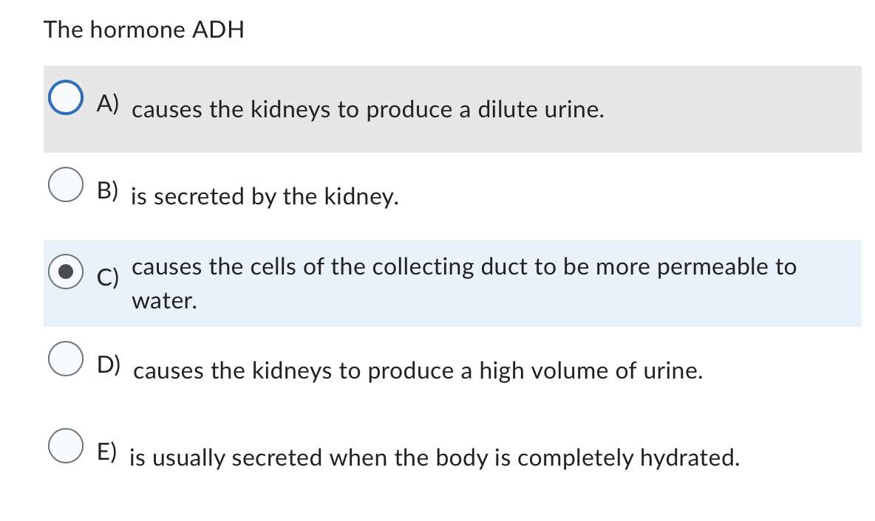Choose answer about high volume of urine
This screenshot has width=875, height=521.
pyautogui.click(x=418, y=371)
